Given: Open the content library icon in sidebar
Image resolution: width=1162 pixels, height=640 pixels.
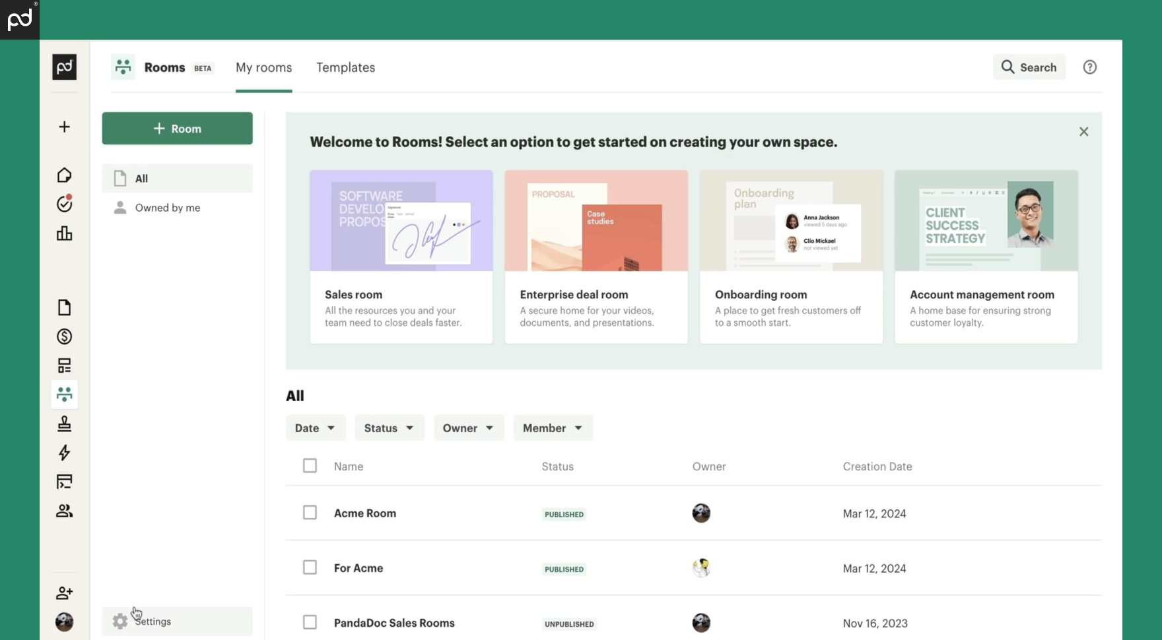Looking at the screenshot, I should (x=64, y=482).
